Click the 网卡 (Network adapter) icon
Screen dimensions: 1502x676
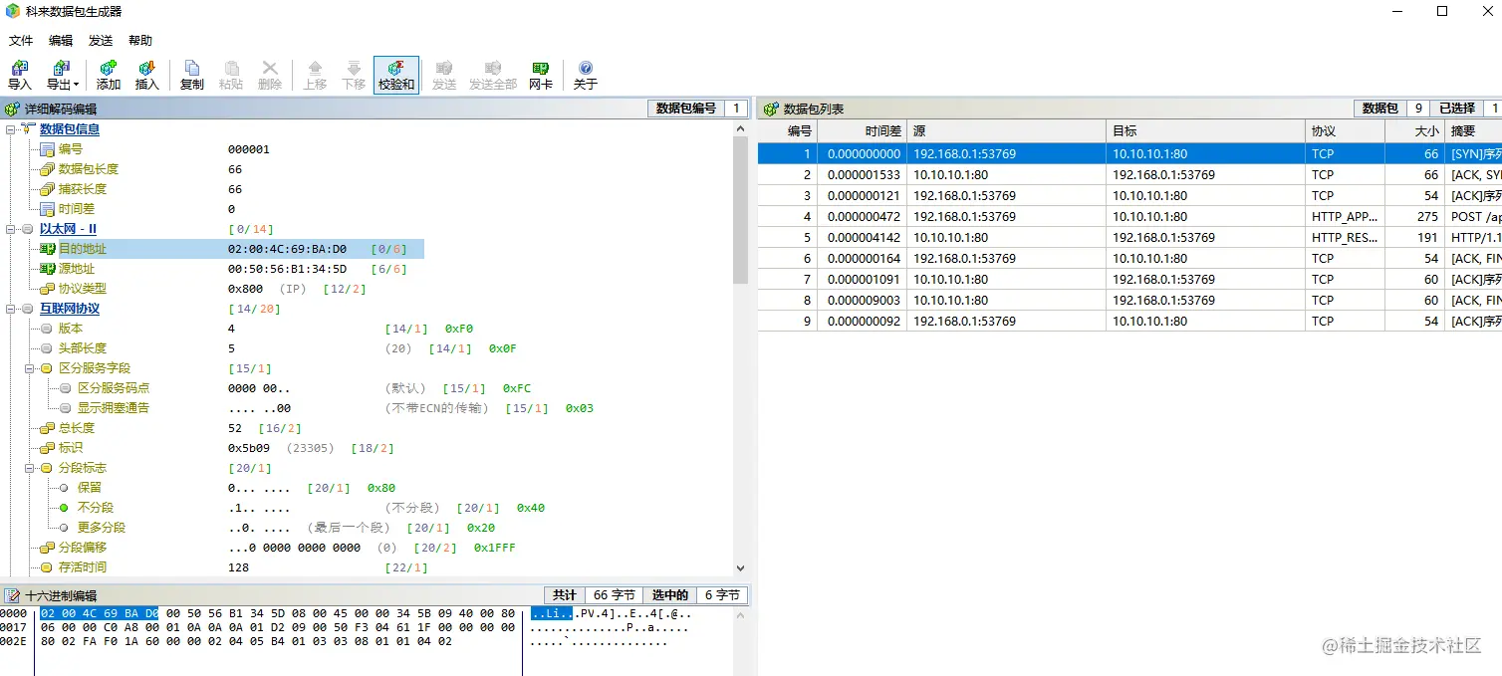click(540, 69)
